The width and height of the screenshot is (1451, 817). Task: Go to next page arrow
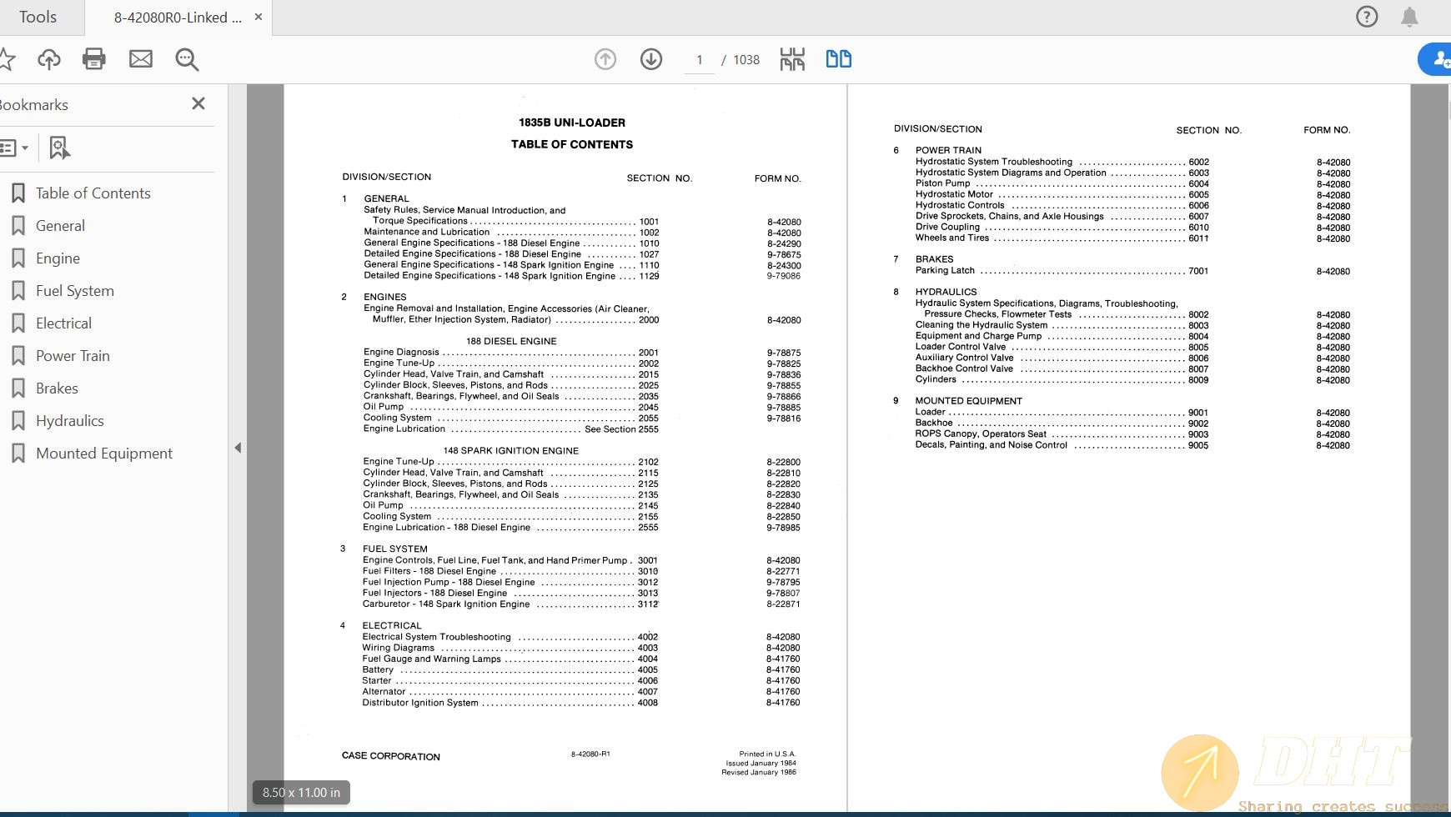pos(651,59)
